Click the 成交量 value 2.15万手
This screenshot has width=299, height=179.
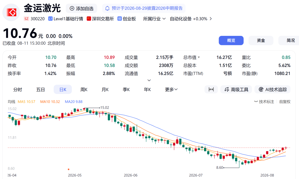[x=164, y=57]
